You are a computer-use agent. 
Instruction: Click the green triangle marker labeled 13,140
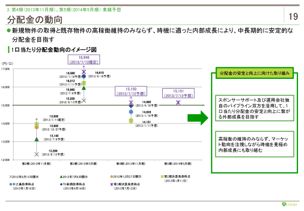[36, 139]
